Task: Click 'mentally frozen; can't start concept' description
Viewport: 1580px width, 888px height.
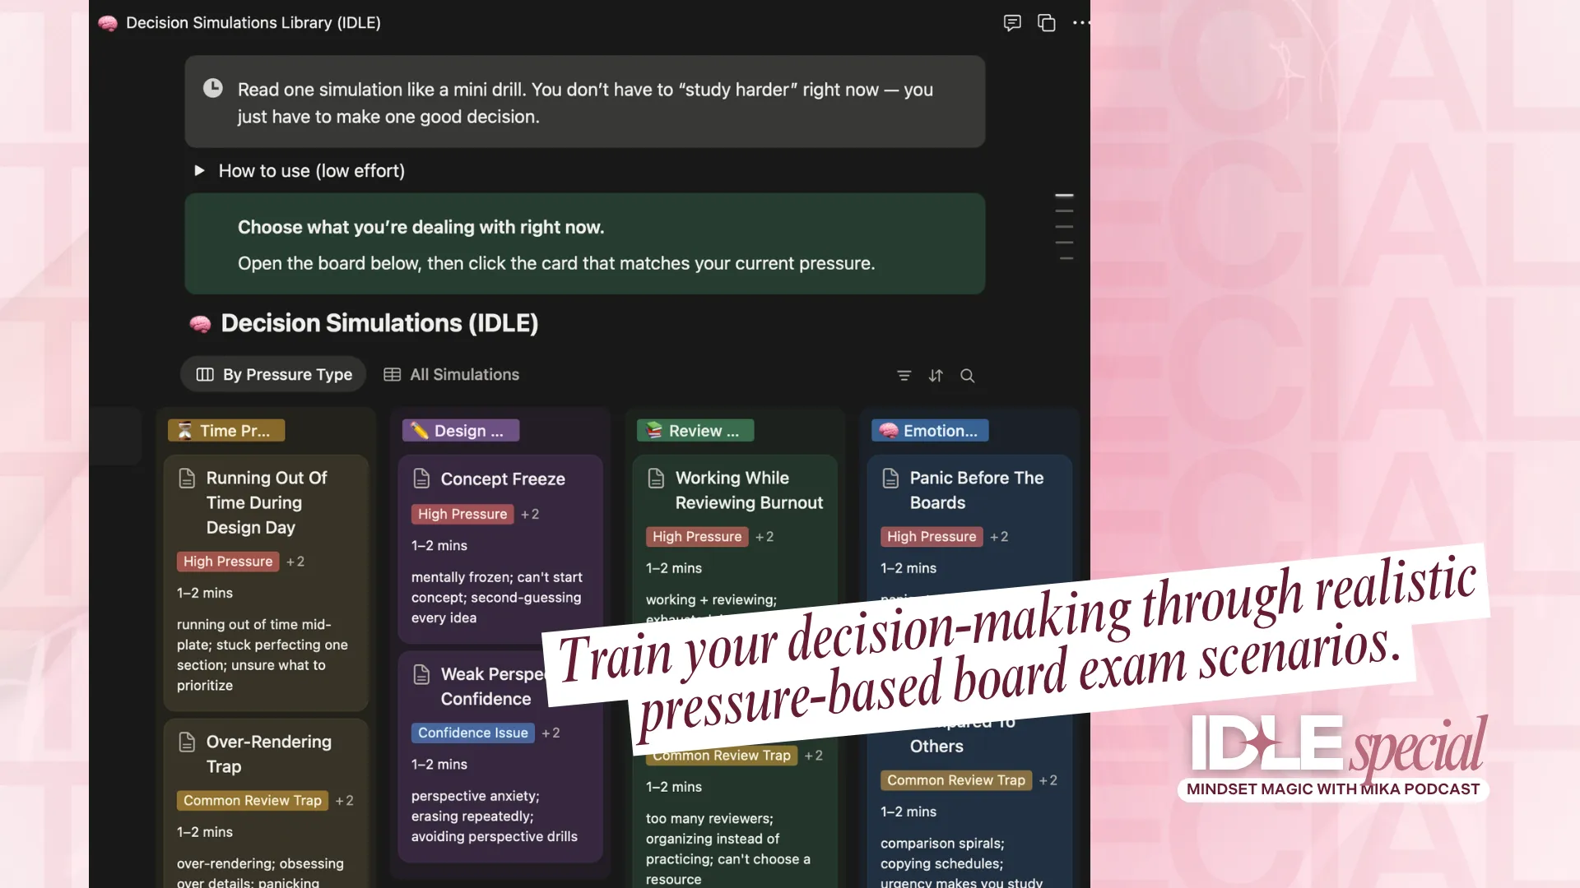Action: 497,598
